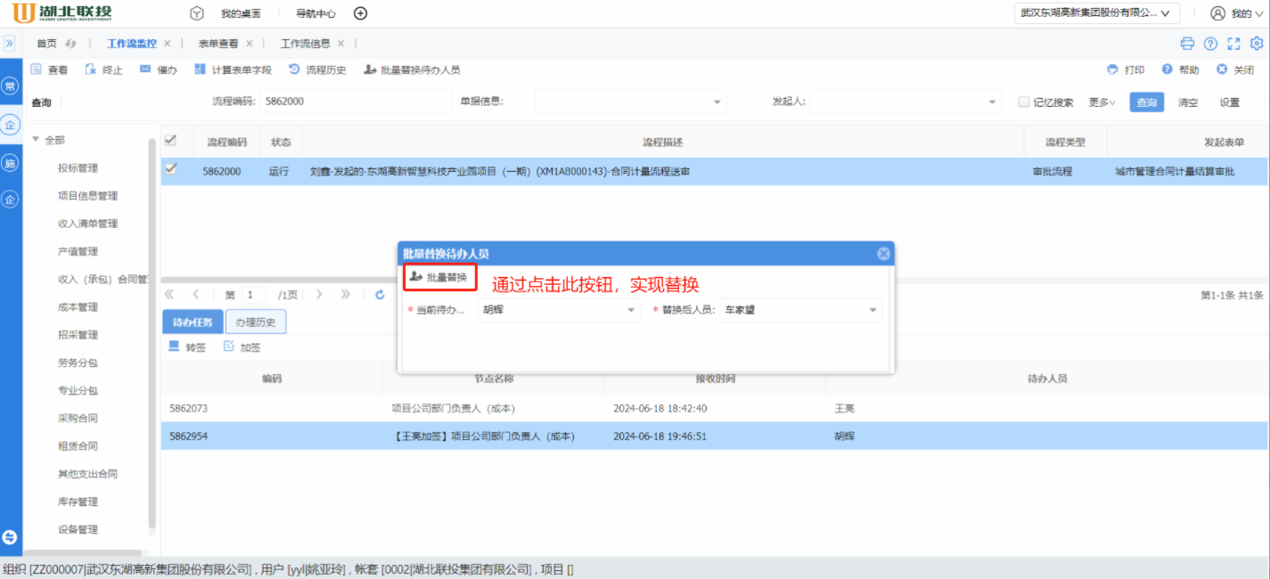
Task: Click the 清空 button
Action: click(1187, 102)
